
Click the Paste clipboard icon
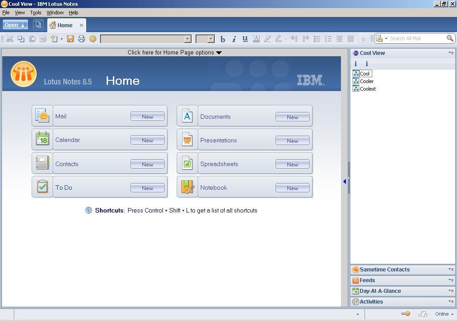coord(32,39)
